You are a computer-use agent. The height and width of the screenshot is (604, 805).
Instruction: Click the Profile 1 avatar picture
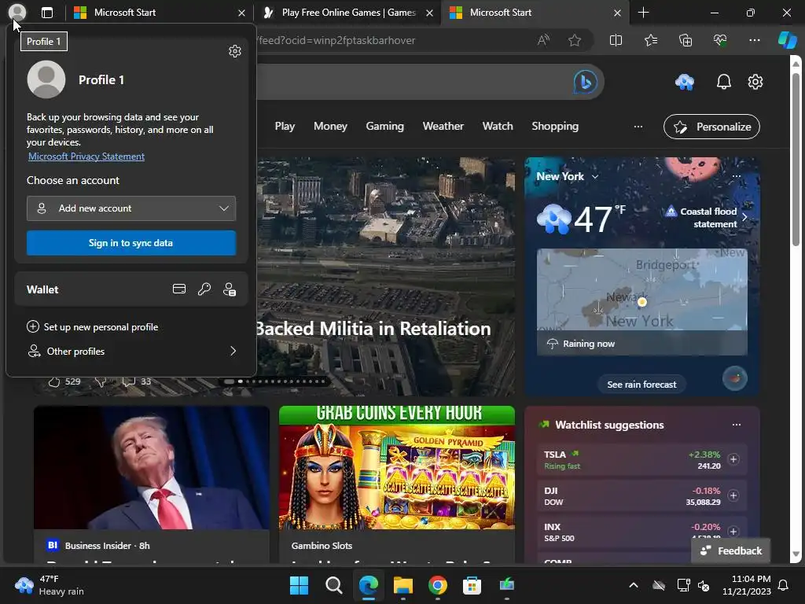[46, 79]
